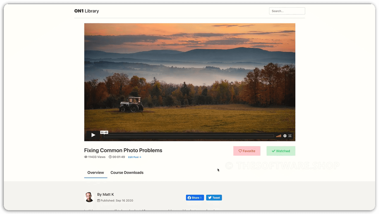Share the post on Facebook

(x=195, y=198)
